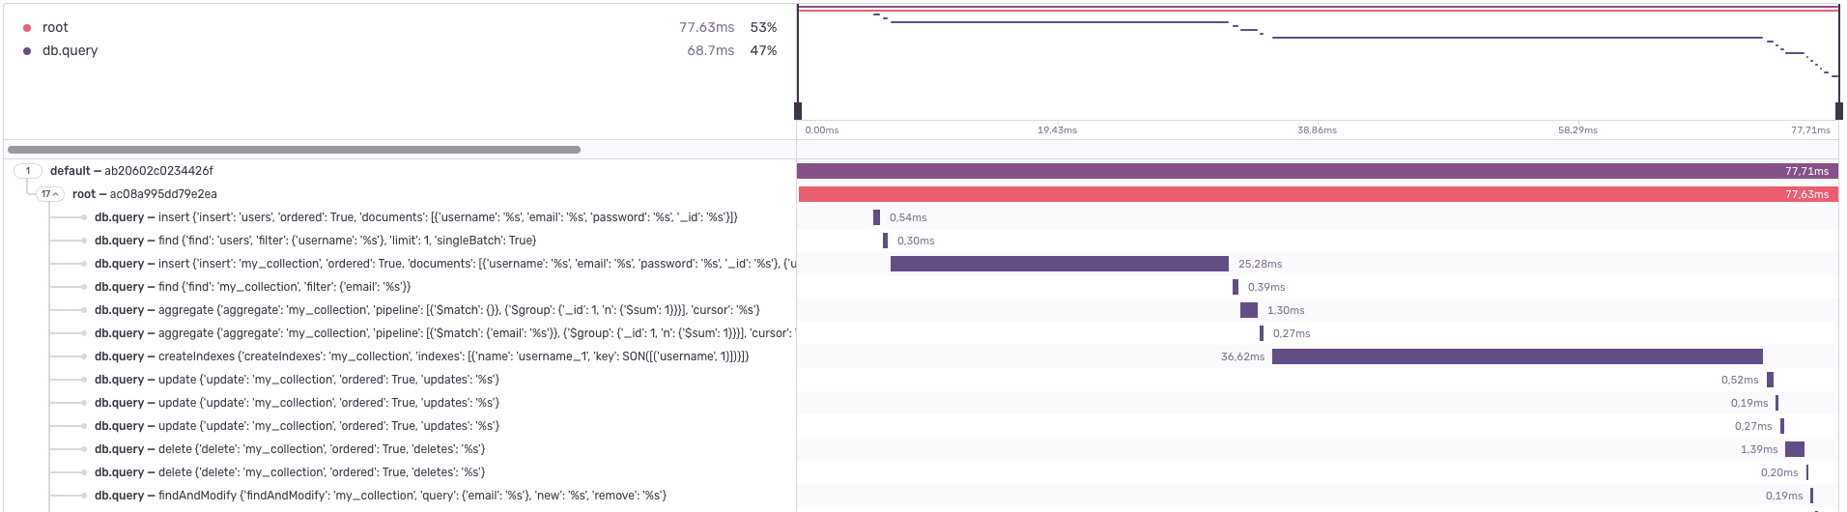Click the 1.39ms delete span bar

coord(1794,449)
